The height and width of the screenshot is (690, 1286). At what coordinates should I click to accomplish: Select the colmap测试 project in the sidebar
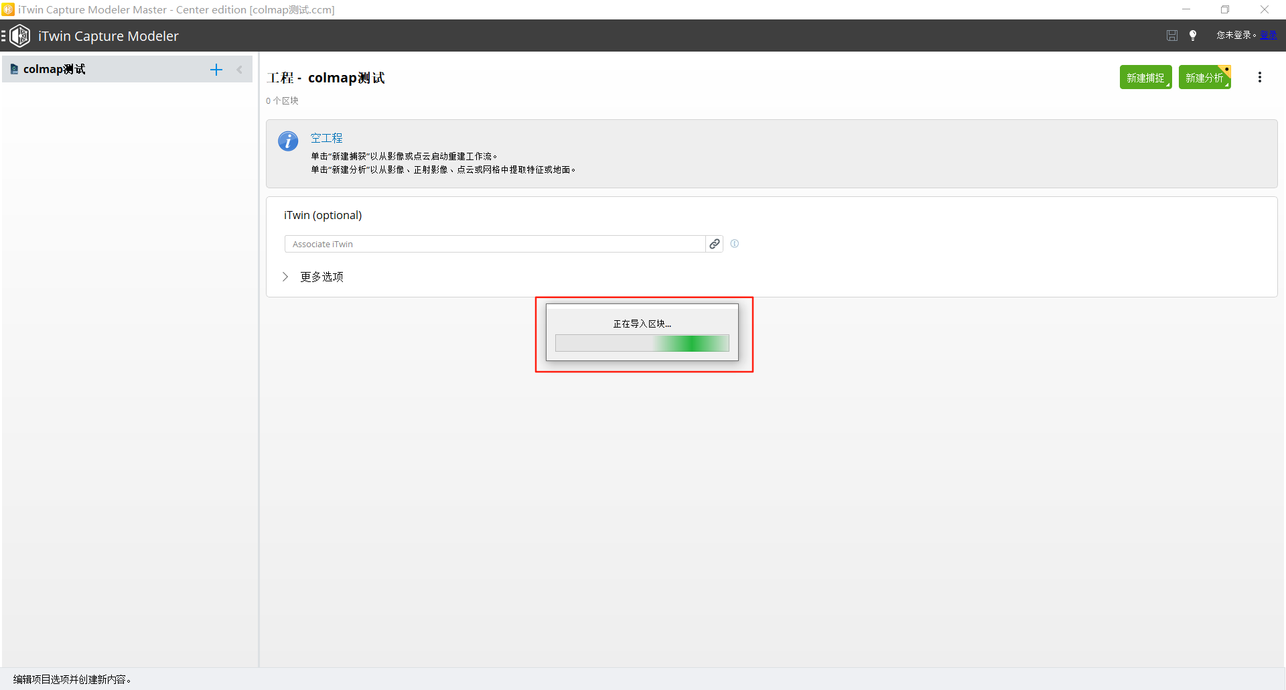pyautogui.click(x=54, y=70)
